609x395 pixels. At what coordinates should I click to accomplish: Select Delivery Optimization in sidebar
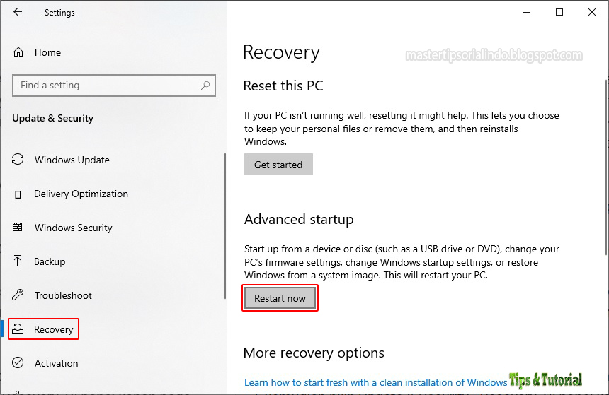tap(81, 194)
